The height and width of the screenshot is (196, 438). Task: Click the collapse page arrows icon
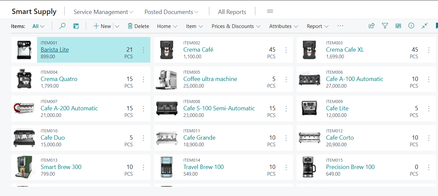click(424, 26)
